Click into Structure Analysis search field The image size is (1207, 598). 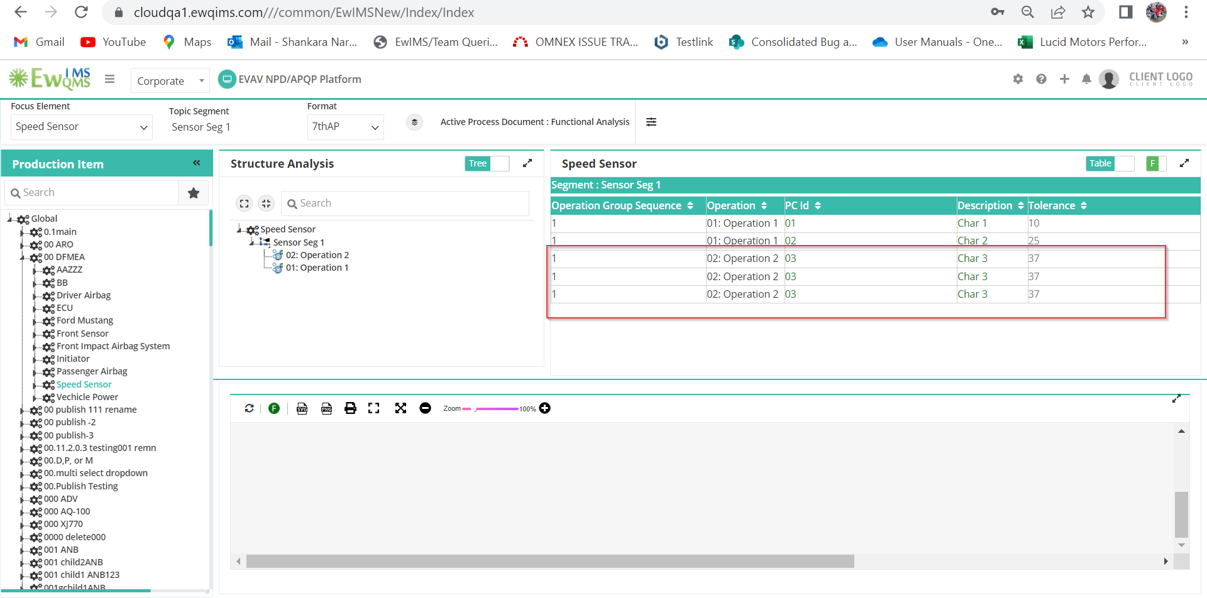point(405,204)
